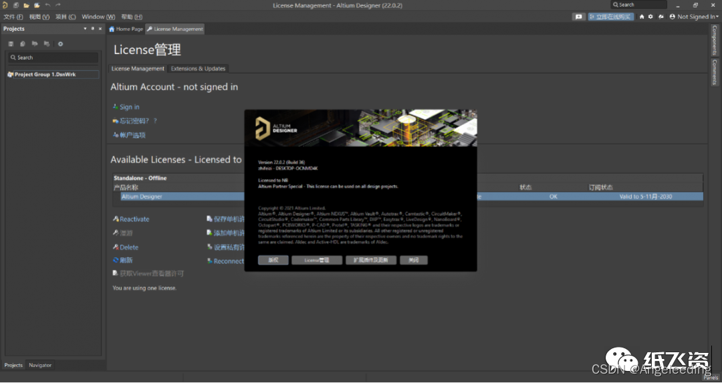Viewport: 722px width, 383px height.
Task: Click the save icon in the Projects panel toolbar
Action: tap(11, 44)
